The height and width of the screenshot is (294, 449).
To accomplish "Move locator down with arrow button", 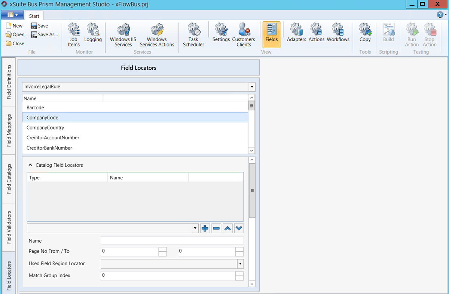I will pyautogui.click(x=239, y=228).
